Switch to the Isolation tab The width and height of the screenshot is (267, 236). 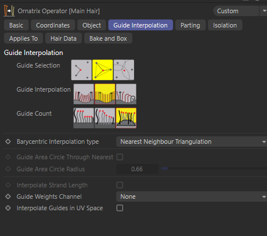(225, 25)
